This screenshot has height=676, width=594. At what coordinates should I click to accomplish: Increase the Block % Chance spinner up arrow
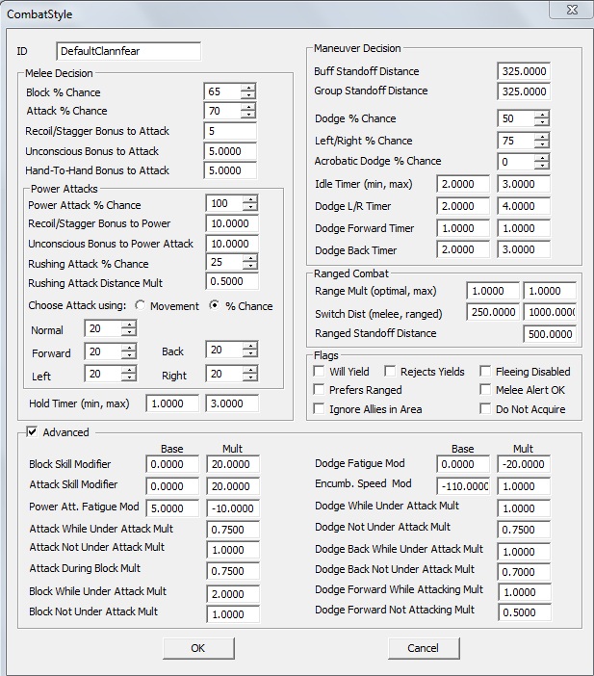pos(248,88)
